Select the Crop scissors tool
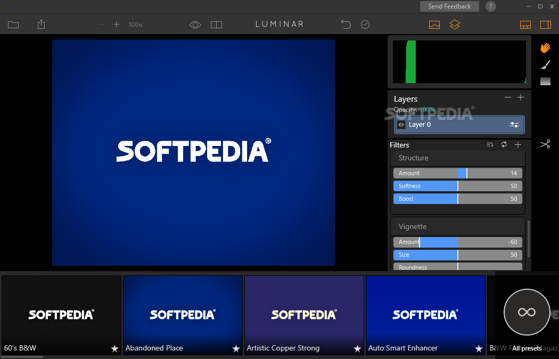This screenshot has width=559, height=359. coord(546,144)
